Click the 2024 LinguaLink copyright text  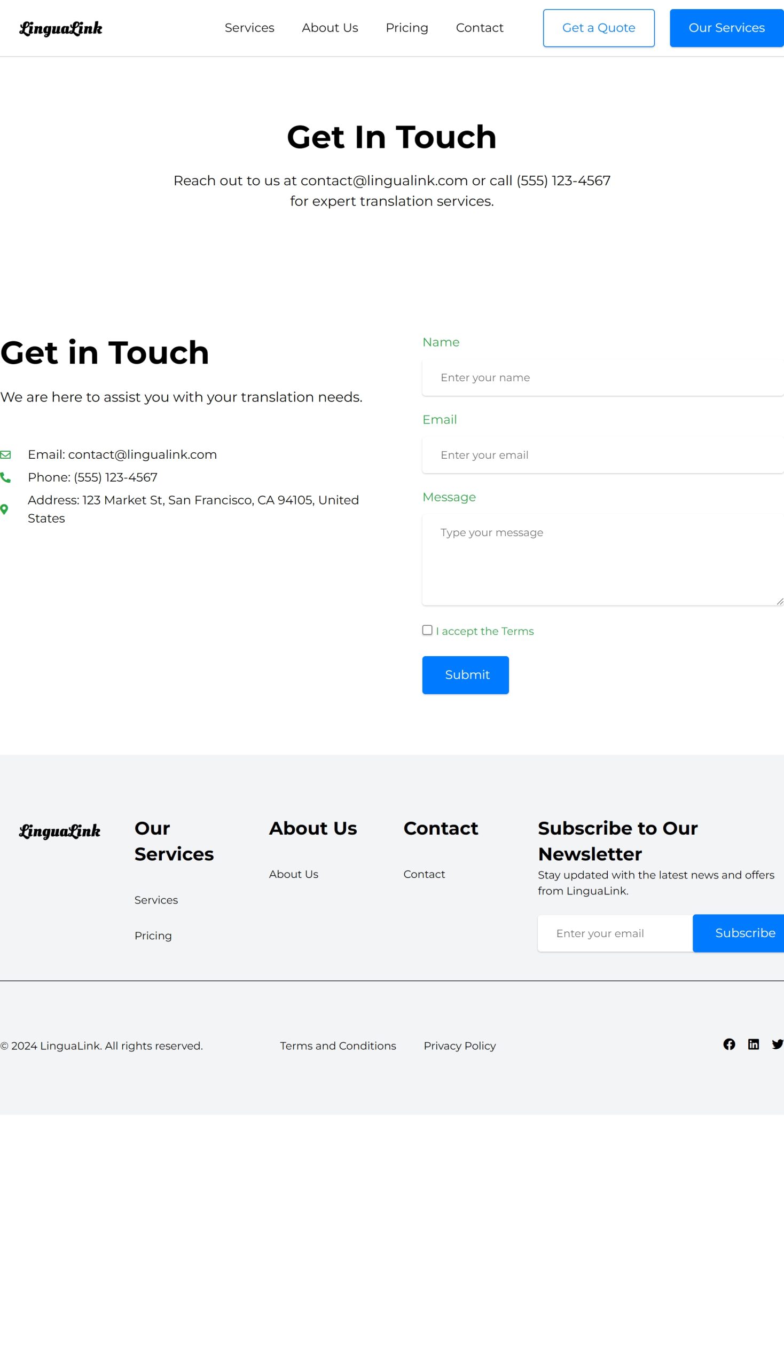(x=101, y=1046)
